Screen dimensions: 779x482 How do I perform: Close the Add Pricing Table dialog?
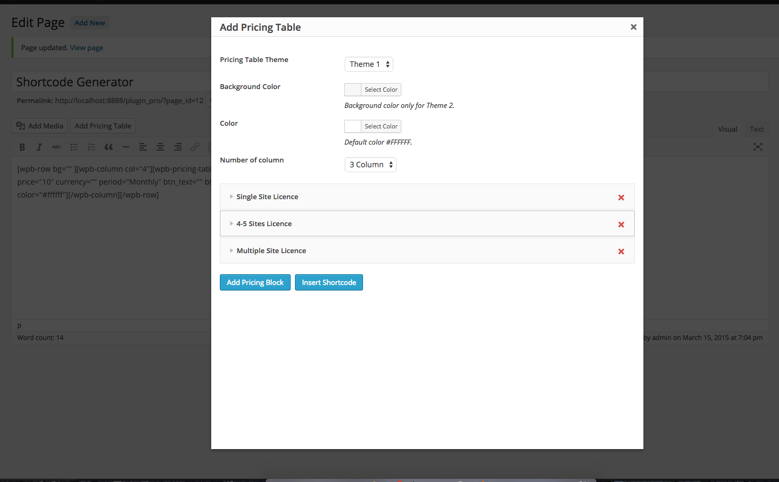(x=634, y=27)
